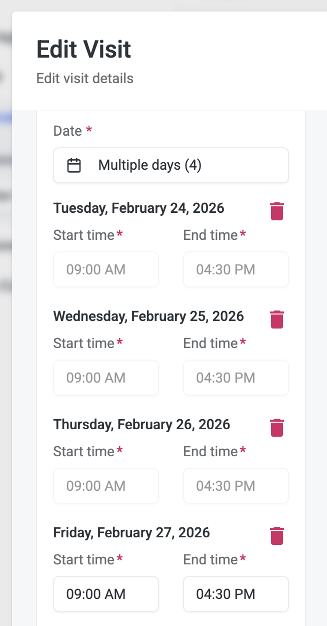Select Wednesday's End time input
Image resolution: width=327 pixels, height=626 pixels.
click(x=235, y=378)
